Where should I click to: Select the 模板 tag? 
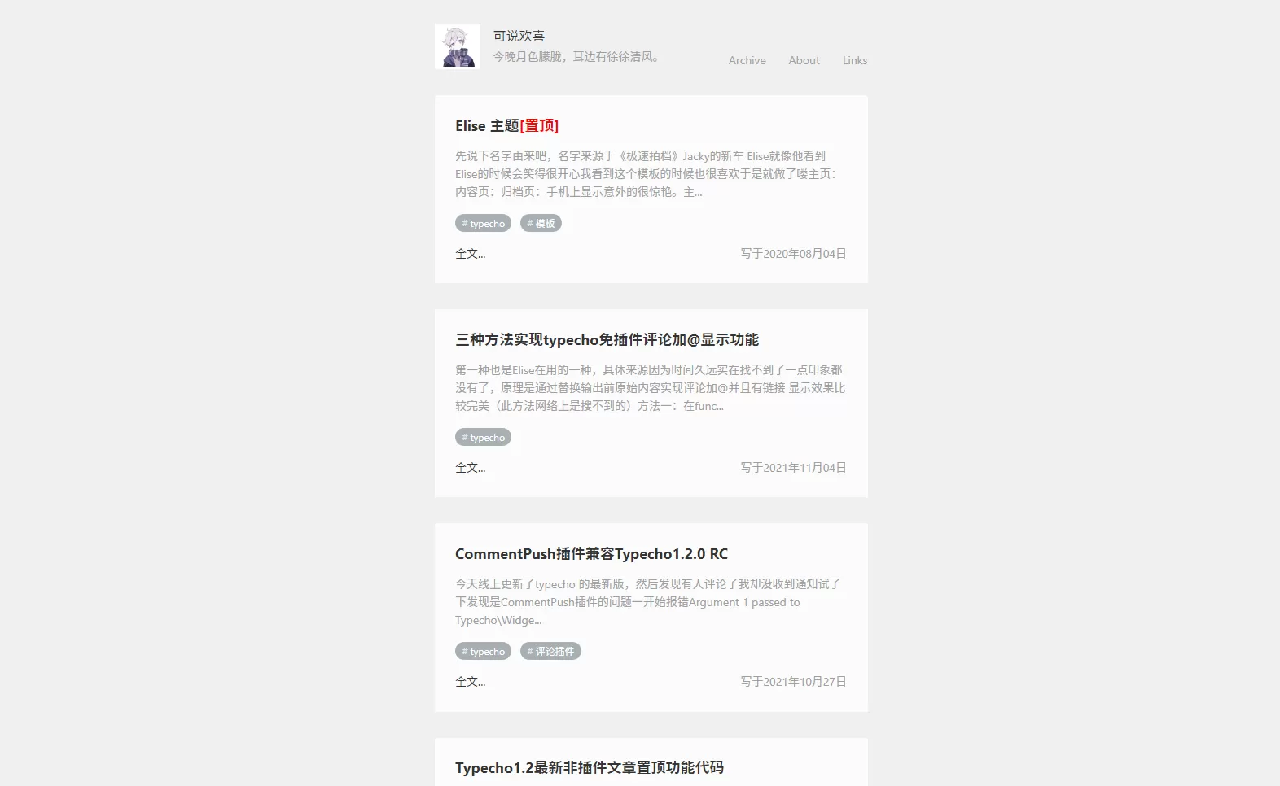click(x=541, y=224)
